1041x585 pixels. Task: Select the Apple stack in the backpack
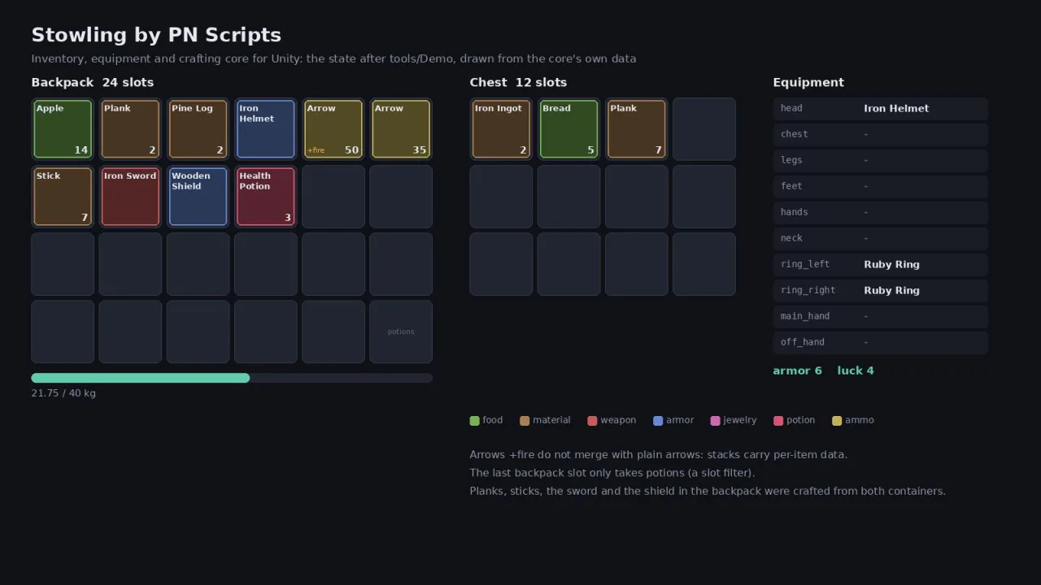tap(63, 129)
